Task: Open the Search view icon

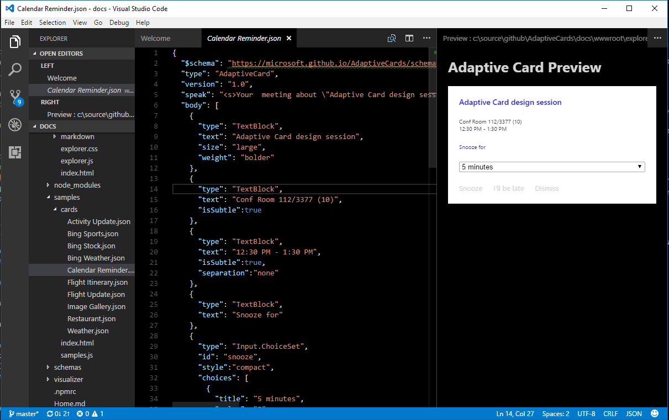Action: click(x=15, y=70)
